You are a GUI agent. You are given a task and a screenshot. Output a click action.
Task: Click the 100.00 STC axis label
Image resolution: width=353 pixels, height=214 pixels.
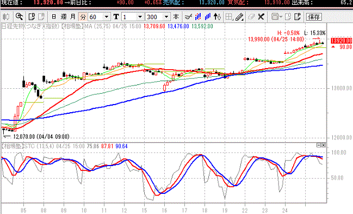pos(339,152)
